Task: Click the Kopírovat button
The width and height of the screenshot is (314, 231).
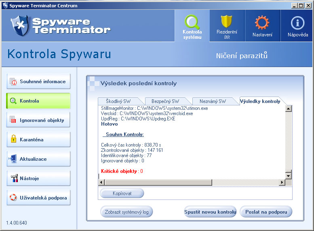Action: tap(122, 193)
